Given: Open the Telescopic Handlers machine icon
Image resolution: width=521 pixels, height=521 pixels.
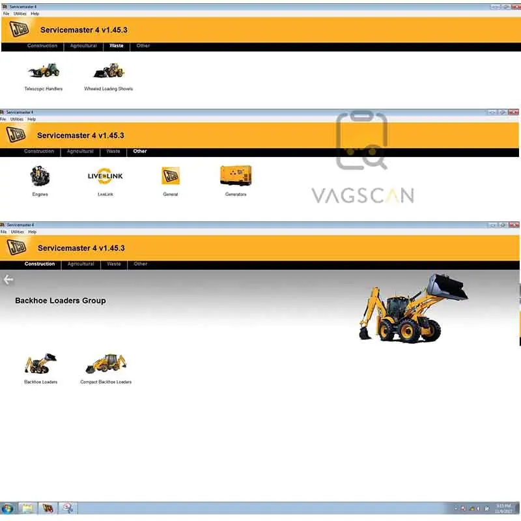Looking at the screenshot, I should point(44,70).
